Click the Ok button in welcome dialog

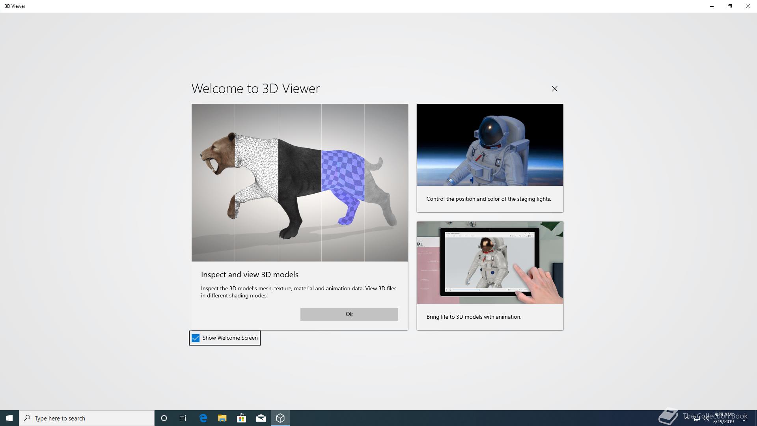click(349, 314)
